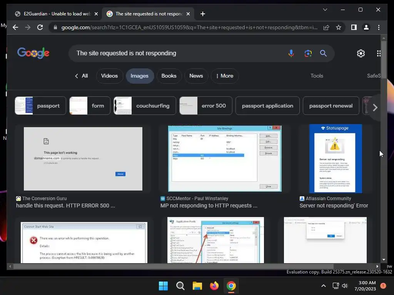Visit The Conversion Guru source

coord(44,199)
